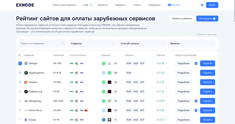Click KZT currency tag in Ckassa row
This screenshot has height=124, width=235.
click(x=142, y=120)
